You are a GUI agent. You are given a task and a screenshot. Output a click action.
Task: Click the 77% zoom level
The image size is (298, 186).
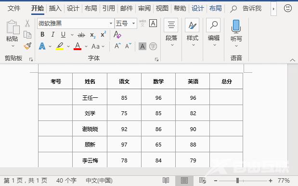point(284,180)
